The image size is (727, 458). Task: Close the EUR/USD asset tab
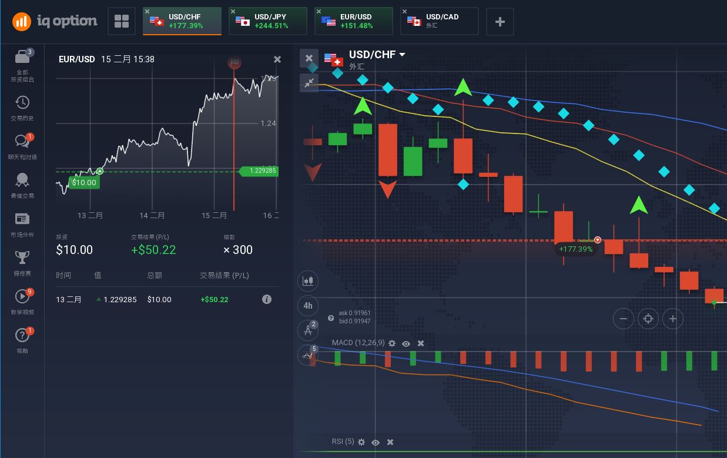(x=319, y=12)
